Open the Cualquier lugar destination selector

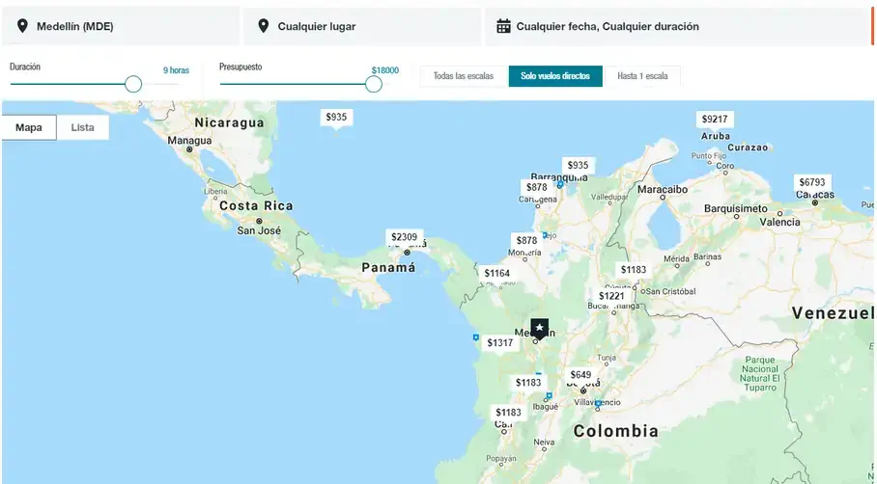tap(362, 26)
